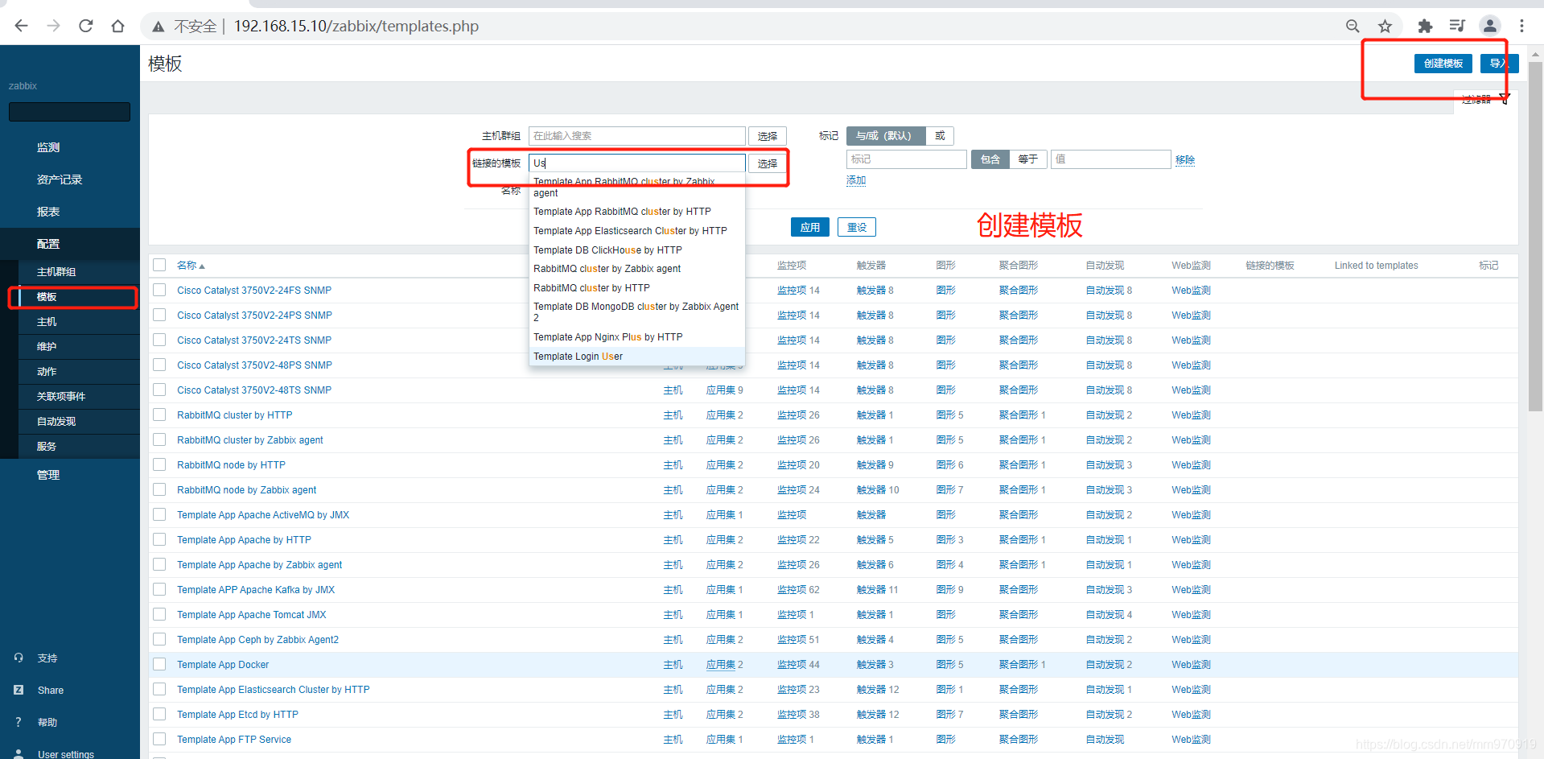Screen dimensions: 1544x759
Task: Toggle the 过滤器 filter funnel icon
Action: [x=1505, y=99]
